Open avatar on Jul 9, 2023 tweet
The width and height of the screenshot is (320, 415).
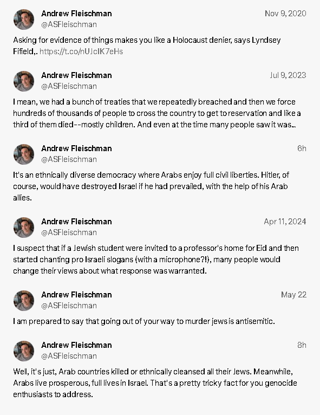coord(24,81)
